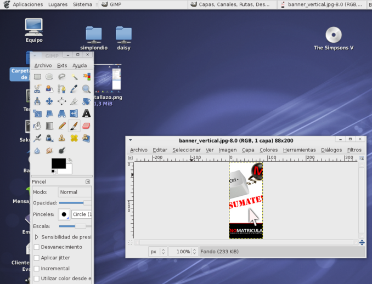This screenshot has height=284, width=372.
Task: Select the Airbrush tool
Action: coord(37,138)
